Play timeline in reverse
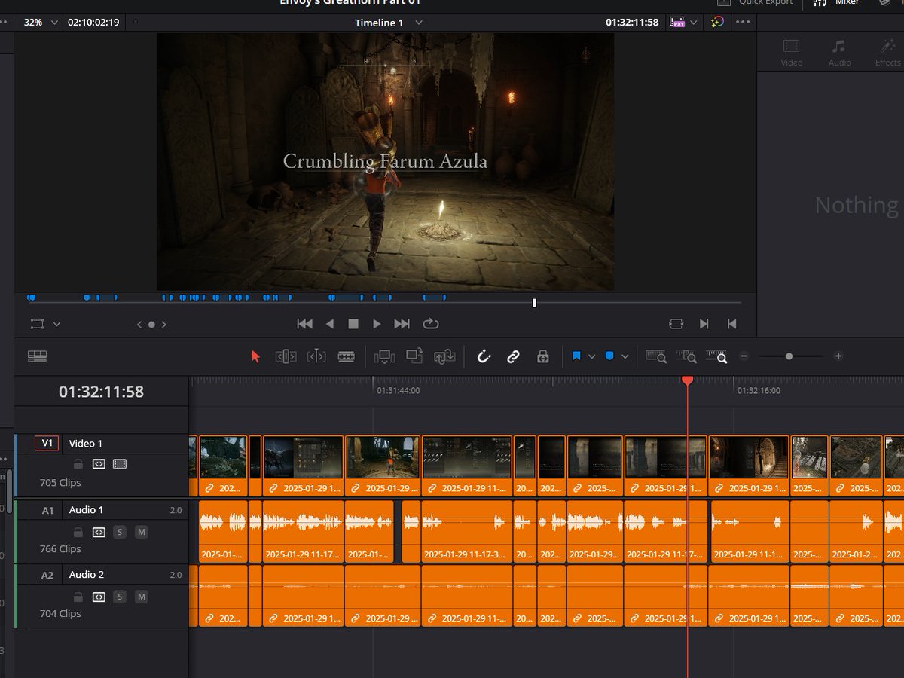Screen dimensions: 904x678 pyautogui.click(x=329, y=324)
